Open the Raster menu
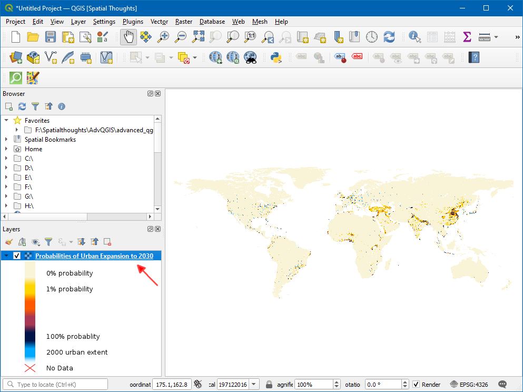523x392 pixels. coord(184,22)
